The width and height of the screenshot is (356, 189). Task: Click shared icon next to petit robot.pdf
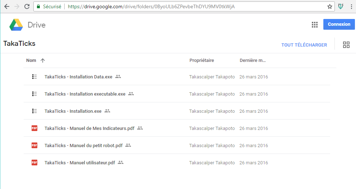click(x=128, y=145)
